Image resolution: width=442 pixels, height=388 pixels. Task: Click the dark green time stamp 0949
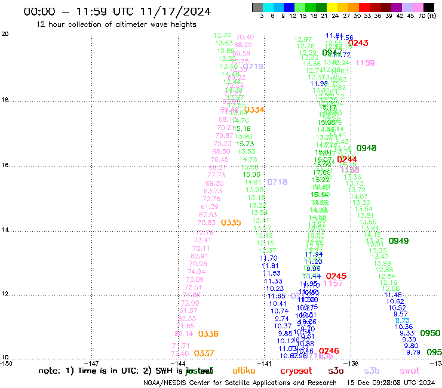[398, 241]
